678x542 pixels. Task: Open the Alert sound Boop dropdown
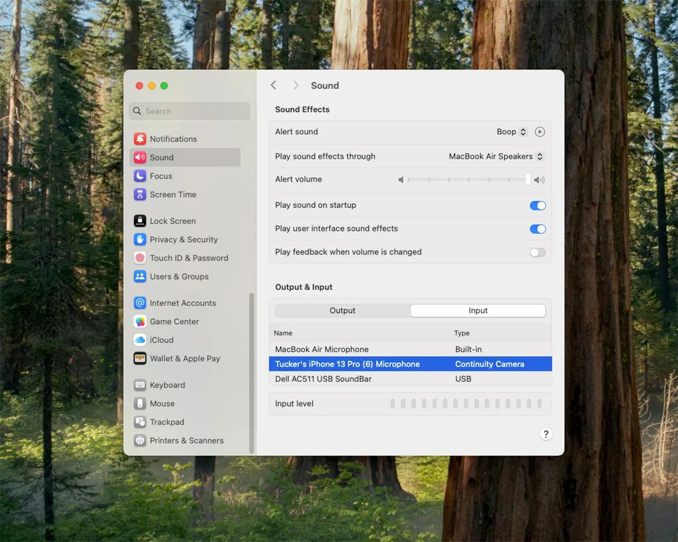point(512,132)
